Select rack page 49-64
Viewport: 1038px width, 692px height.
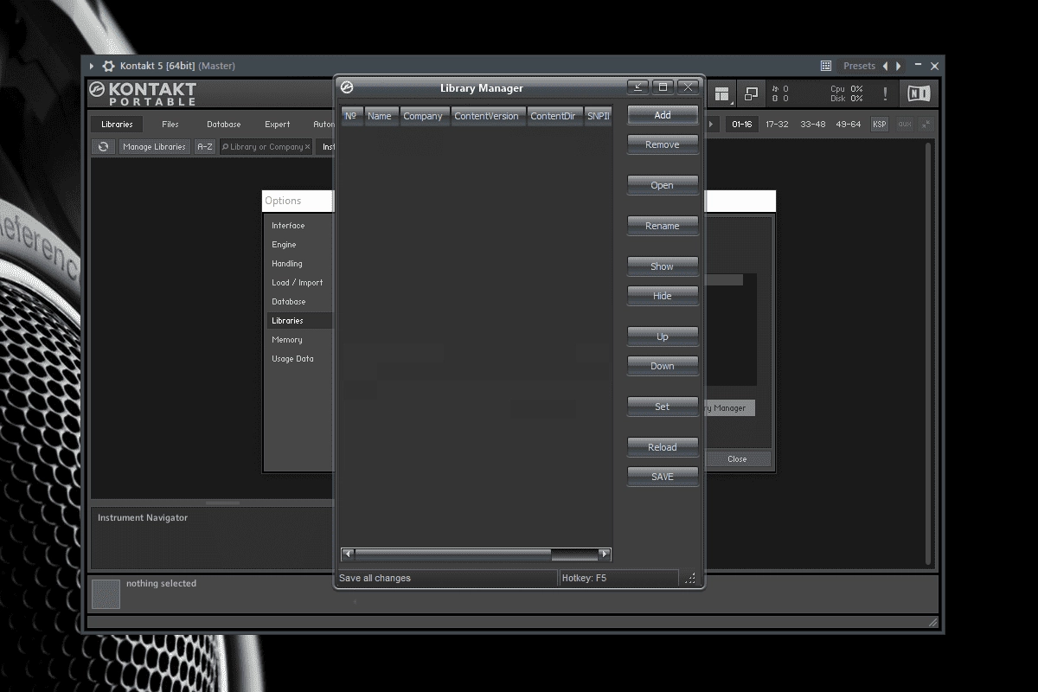[x=848, y=125]
